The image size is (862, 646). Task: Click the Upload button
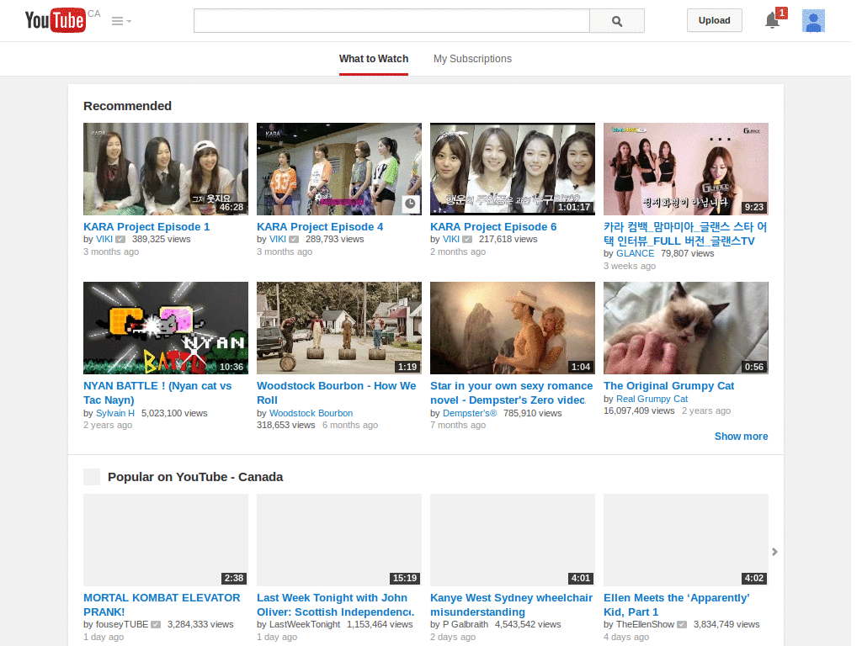point(714,20)
